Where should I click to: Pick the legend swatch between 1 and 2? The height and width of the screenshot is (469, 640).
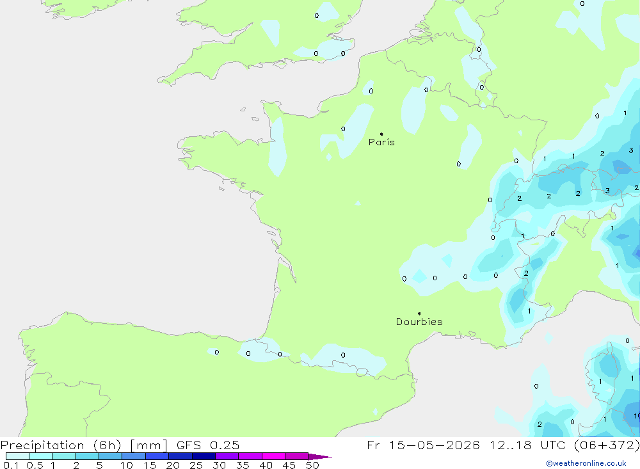[64, 456]
